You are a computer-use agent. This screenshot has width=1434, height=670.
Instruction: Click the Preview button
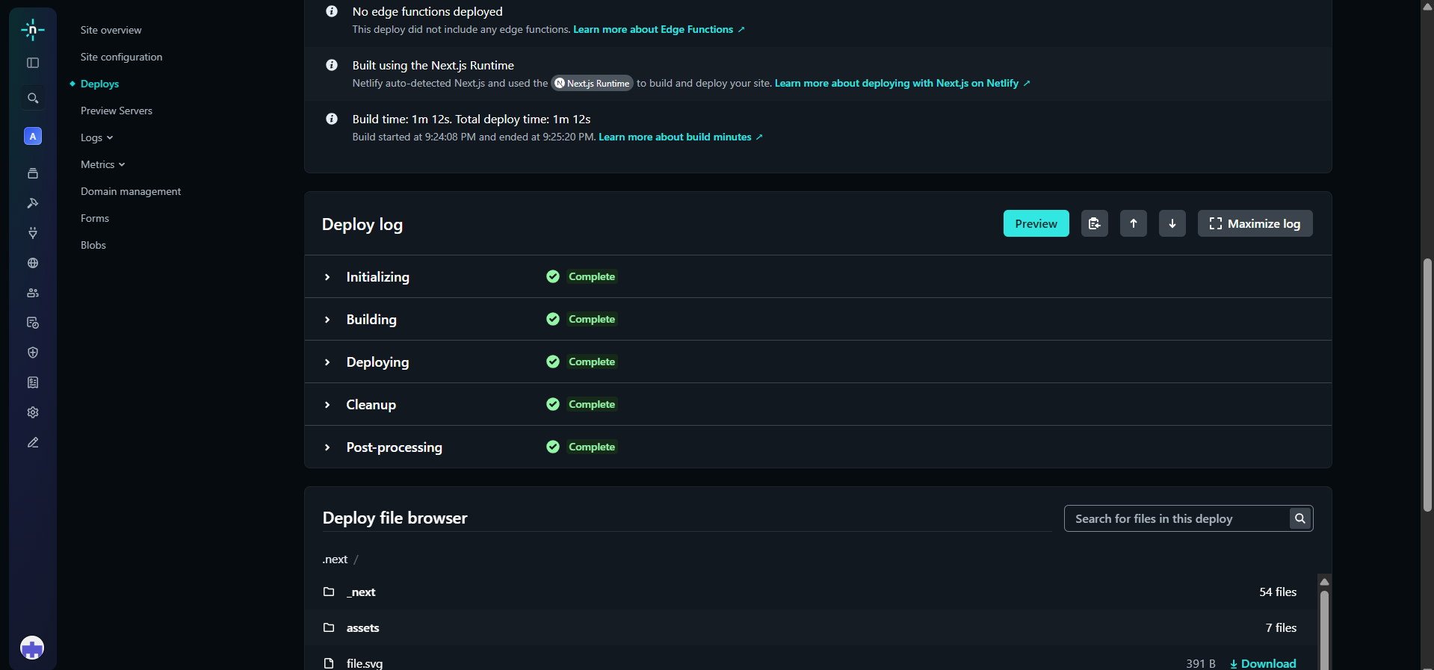tap(1036, 223)
